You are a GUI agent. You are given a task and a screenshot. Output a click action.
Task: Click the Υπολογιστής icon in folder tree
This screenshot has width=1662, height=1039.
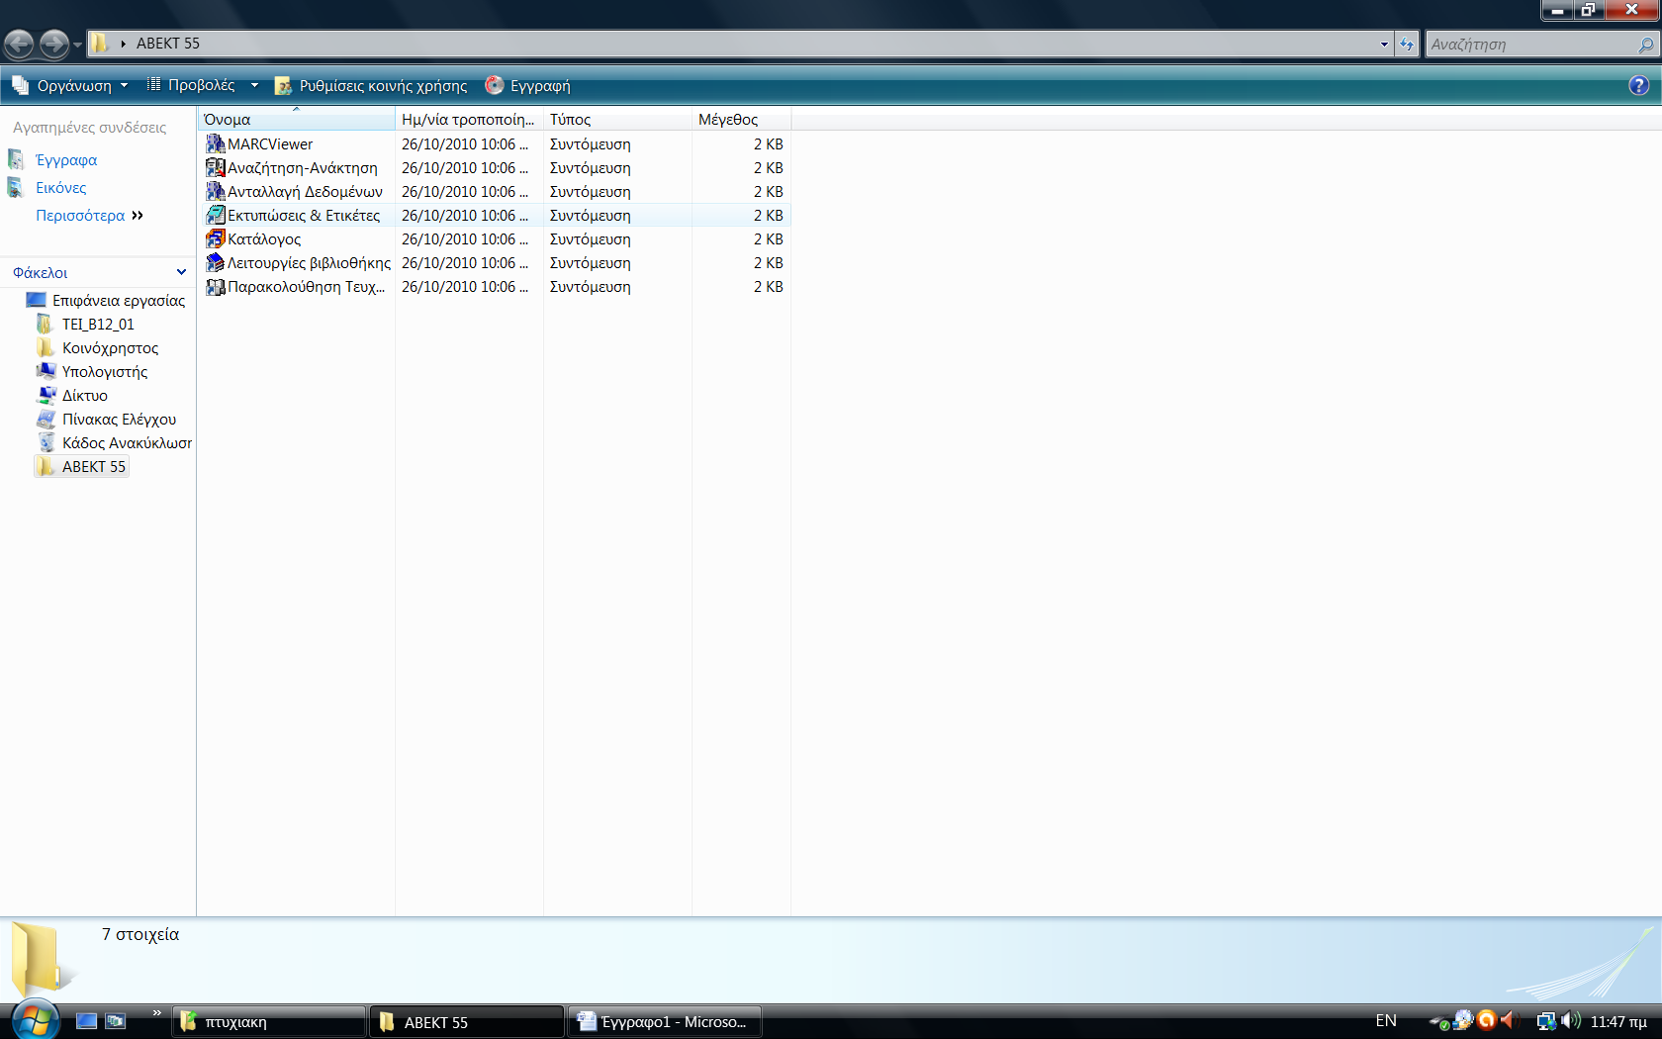(46, 371)
